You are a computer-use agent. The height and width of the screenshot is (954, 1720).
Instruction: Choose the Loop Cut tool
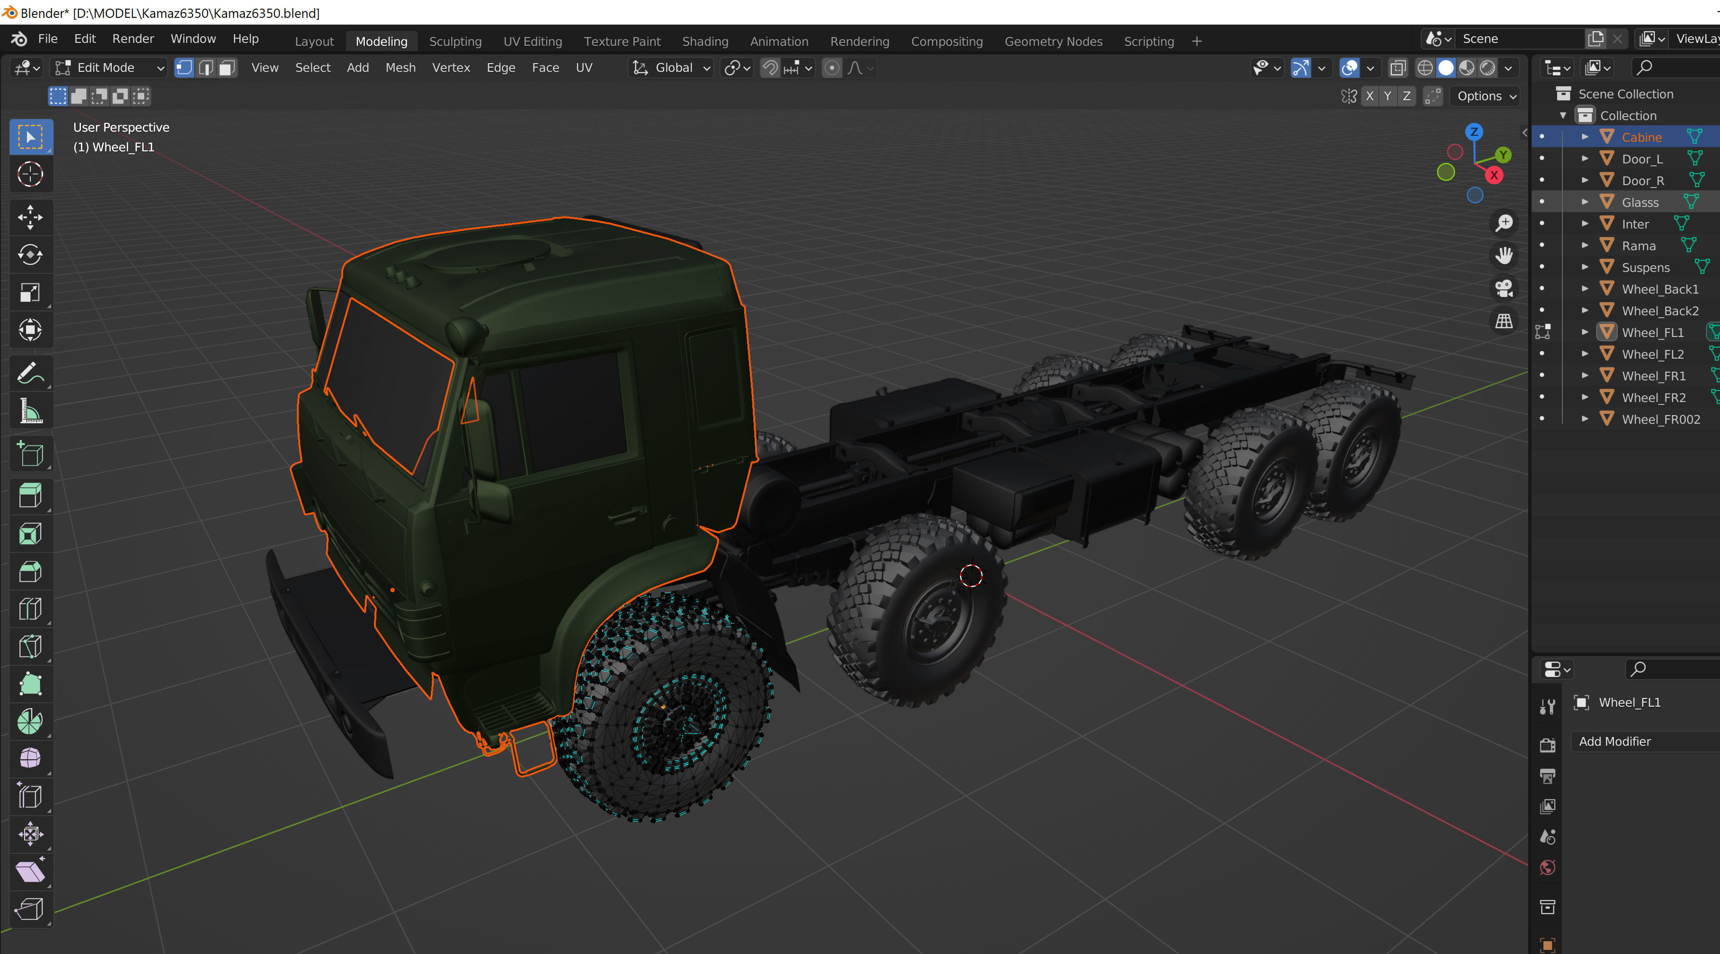coord(30,609)
